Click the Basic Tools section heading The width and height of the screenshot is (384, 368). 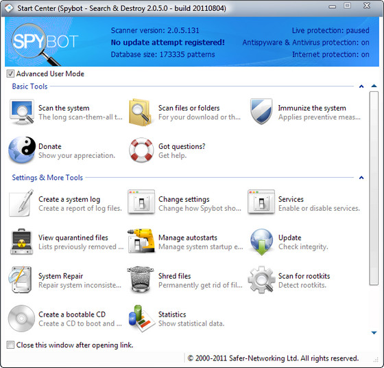[x=29, y=87]
